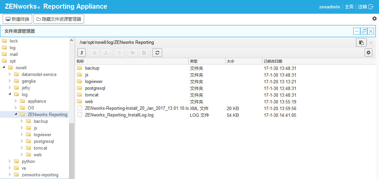The width and height of the screenshot is (379, 179).
Task: Select the ganglia folder in tree
Action: coord(28,81)
